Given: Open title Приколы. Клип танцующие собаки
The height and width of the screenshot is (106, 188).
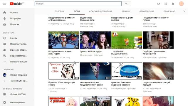Looking at the screenshot, I should [x=62, y=84].
